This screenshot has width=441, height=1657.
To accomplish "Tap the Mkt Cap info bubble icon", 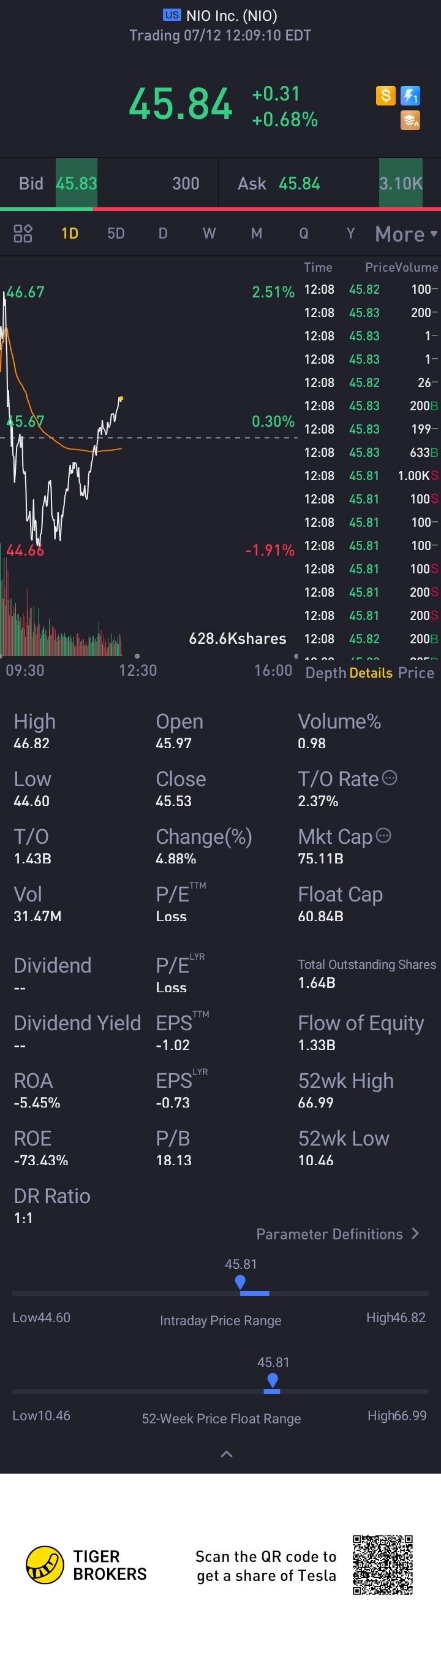I will point(383,835).
